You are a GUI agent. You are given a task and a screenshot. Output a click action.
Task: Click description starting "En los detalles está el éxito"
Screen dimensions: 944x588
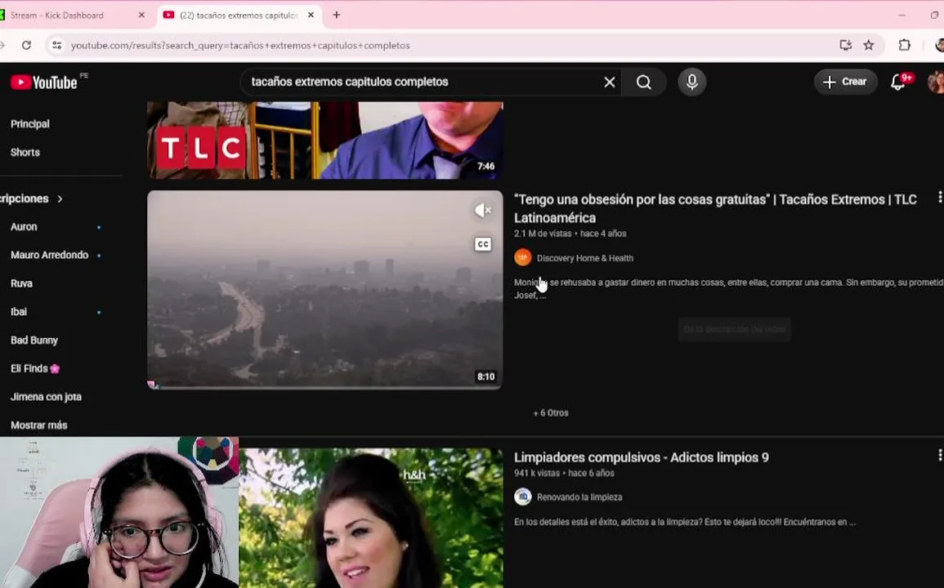coord(685,522)
